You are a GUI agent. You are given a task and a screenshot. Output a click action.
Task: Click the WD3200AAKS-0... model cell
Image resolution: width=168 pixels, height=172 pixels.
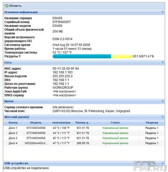pos(36,143)
